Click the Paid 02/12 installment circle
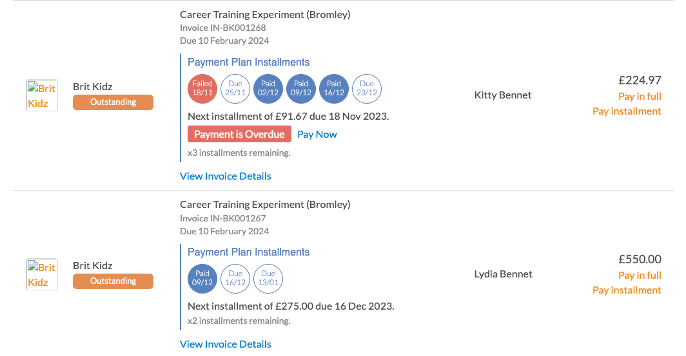The image size is (686, 356). click(268, 89)
